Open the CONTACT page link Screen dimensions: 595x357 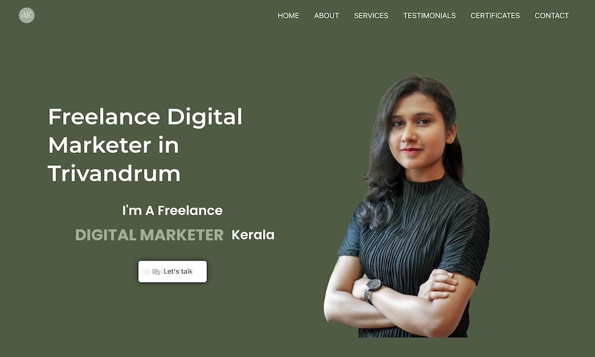tap(552, 15)
